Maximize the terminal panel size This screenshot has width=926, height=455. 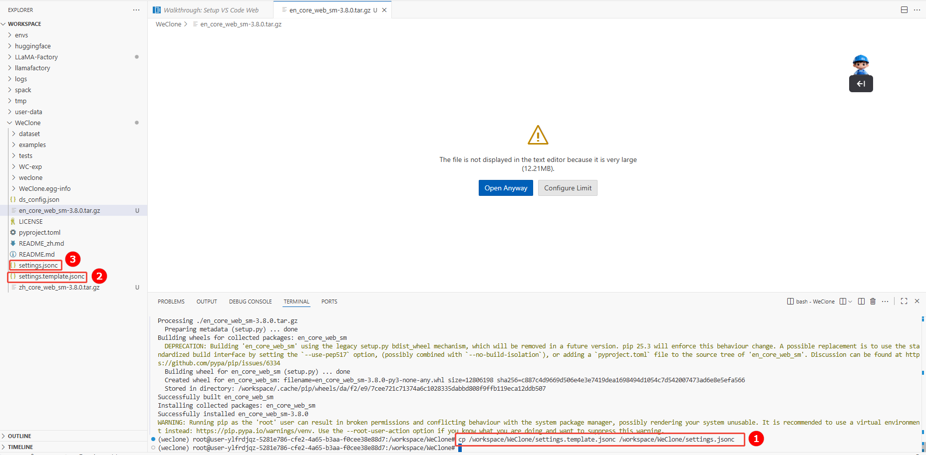tap(904, 302)
